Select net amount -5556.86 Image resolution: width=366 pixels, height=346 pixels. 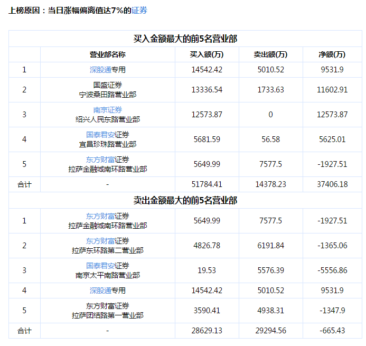tap(332, 270)
